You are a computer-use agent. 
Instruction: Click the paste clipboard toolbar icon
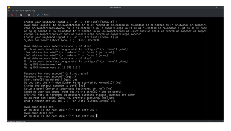pyautogui.click(x=29, y=15)
